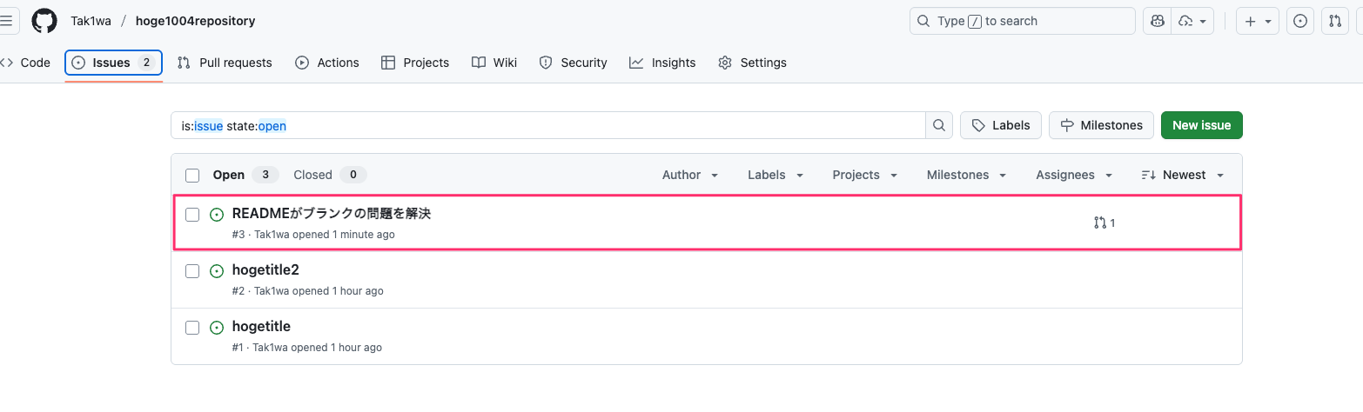Open the Assignees filter dropdown

[x=1074, y=175]
